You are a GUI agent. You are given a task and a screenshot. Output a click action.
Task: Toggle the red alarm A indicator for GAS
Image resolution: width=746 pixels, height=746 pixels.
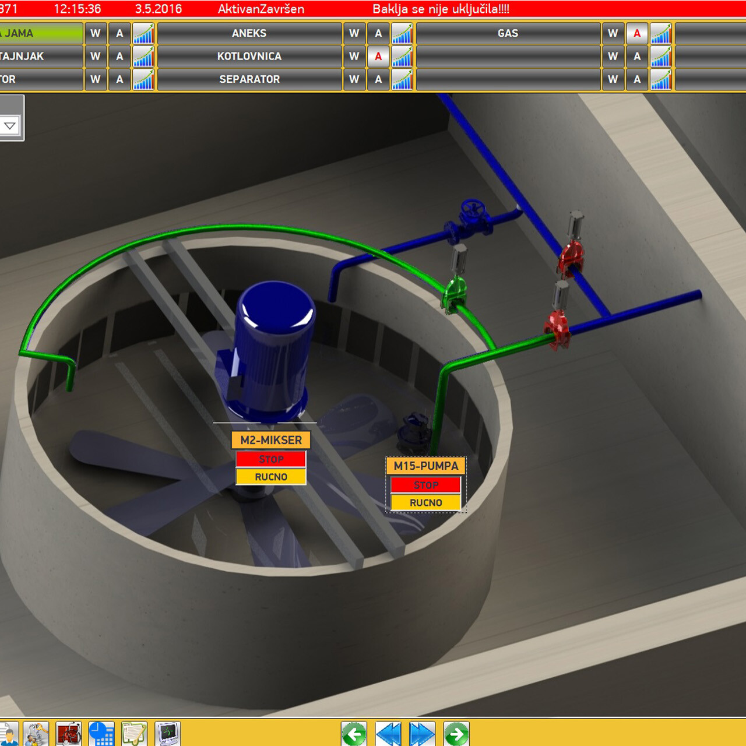[637, 33]
